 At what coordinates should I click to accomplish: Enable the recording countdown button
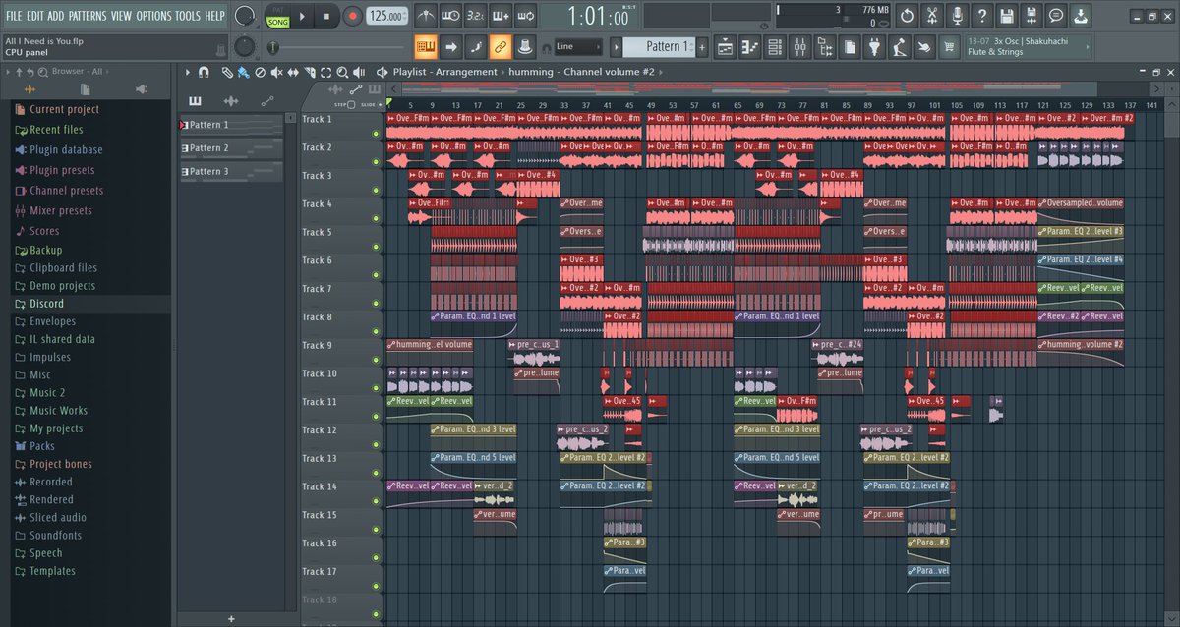point(475,16)
